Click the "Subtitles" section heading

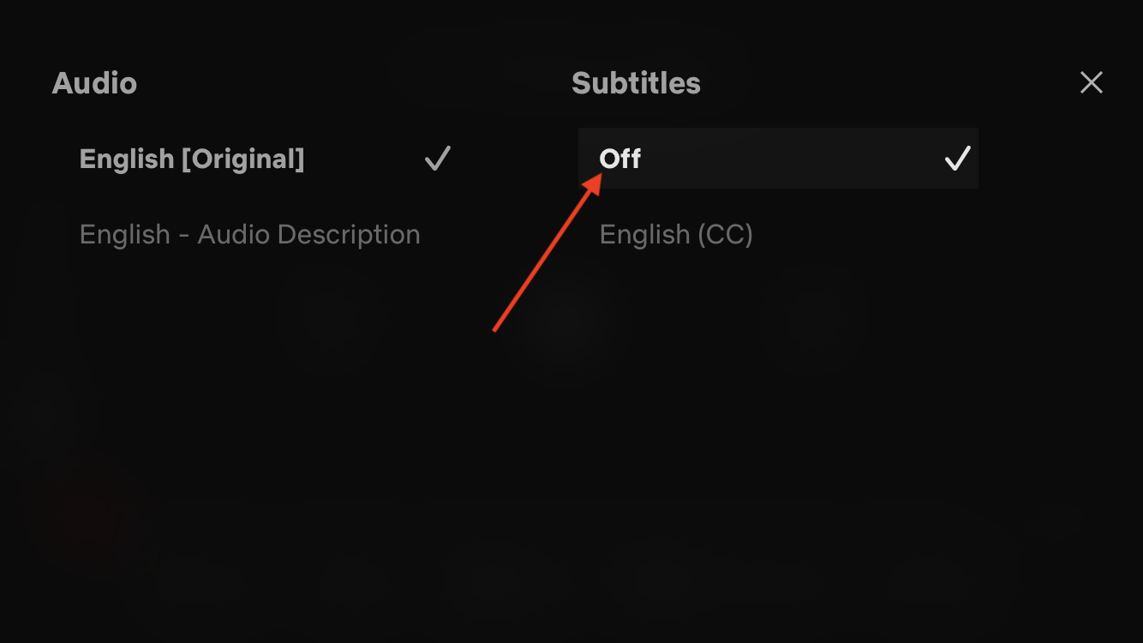[x=636, y=83]
